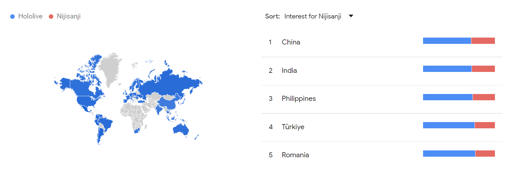
Task: Click China's red Nijisanji bar segment
Action: click(483, 41)
